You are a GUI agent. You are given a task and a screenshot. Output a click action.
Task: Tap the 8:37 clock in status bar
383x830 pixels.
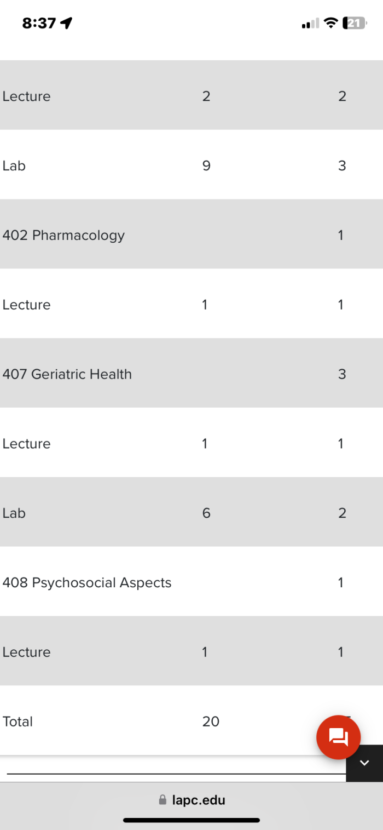point(39,23)
